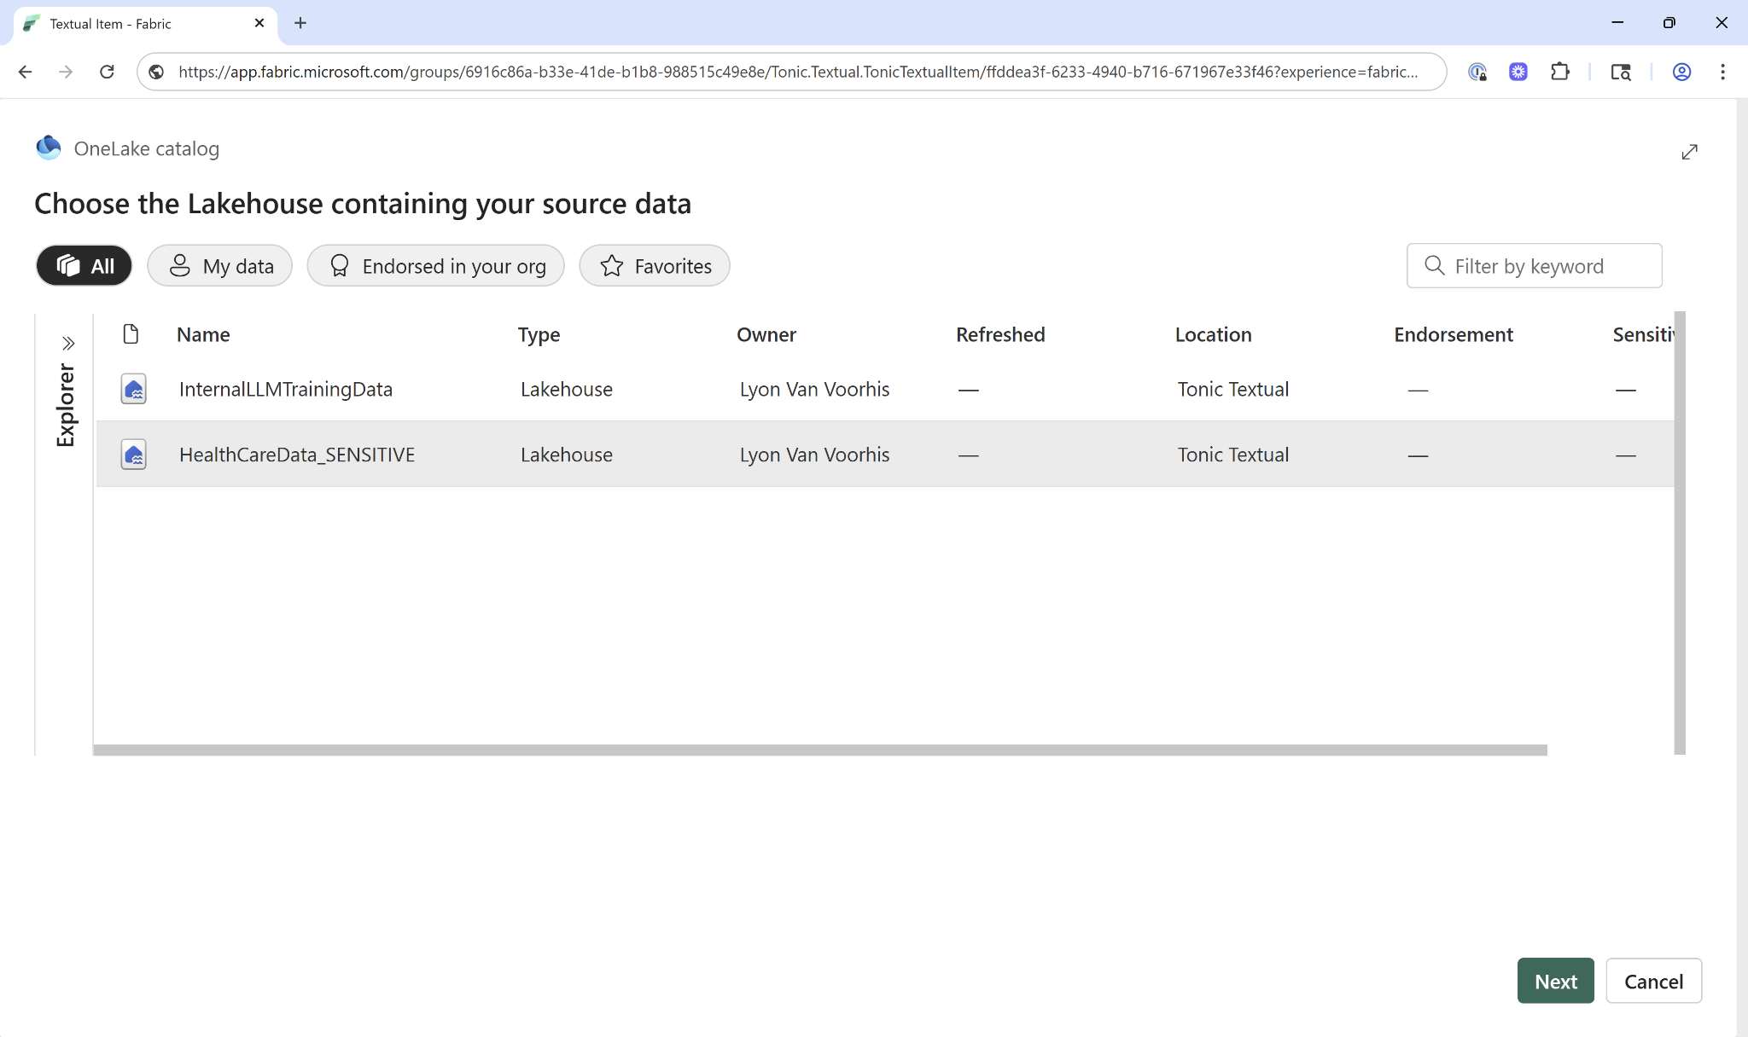
Task: Click the search-this-page icon in browser toolbar
Action: click(x=1621, y=72)
